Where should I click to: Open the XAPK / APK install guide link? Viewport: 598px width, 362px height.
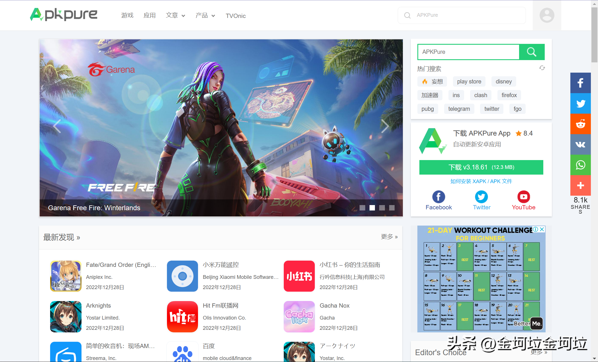click(481, 181)
